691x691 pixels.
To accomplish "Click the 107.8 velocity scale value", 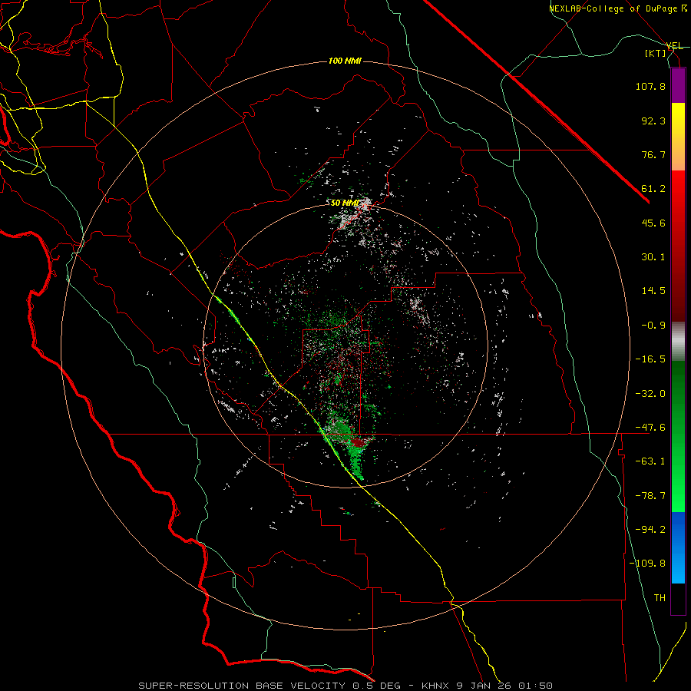I will point(650,86).
